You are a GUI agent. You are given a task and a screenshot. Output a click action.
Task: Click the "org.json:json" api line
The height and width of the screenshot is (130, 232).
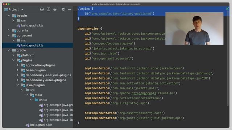[x=102, y=53]
